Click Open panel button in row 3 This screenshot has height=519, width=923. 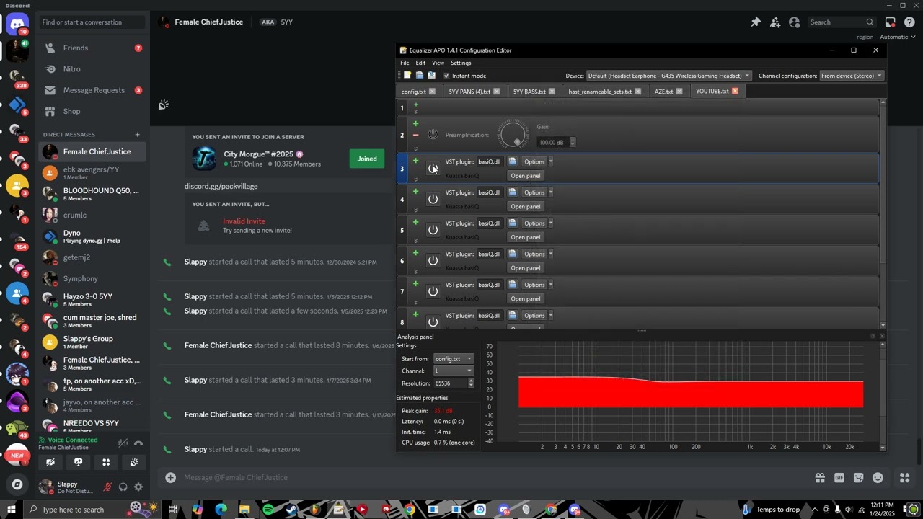(x=525, y=176)
